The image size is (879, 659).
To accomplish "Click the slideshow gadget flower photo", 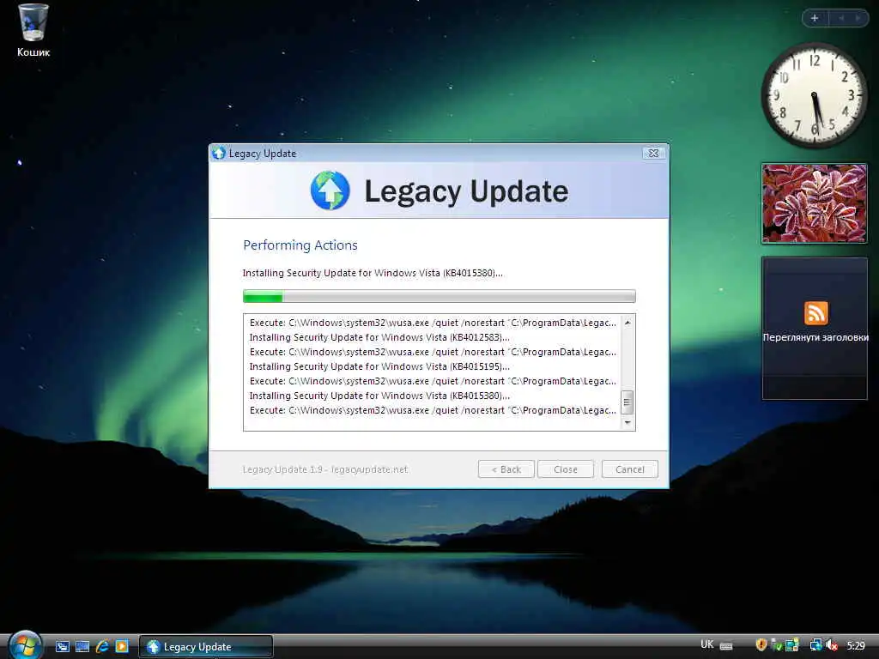I will tap(815, 203).
